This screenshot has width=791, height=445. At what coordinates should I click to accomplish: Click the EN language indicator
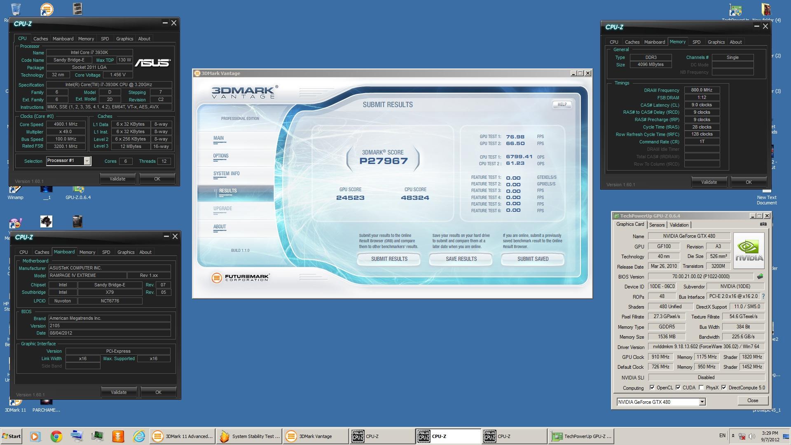click(x=722, y=436)
